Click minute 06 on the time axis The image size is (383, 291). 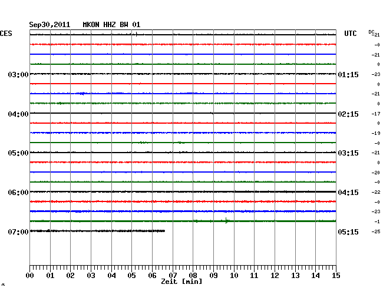pos(152,276)
